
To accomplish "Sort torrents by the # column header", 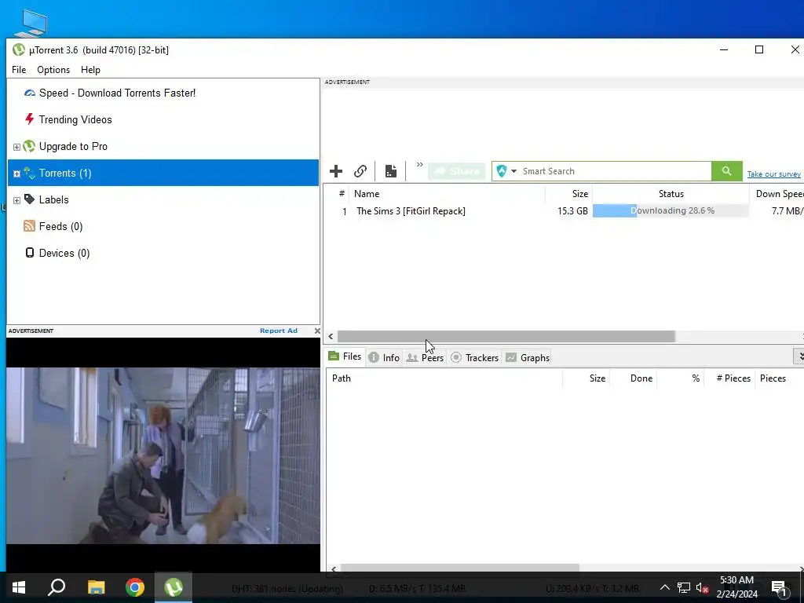I will point(342,194).
